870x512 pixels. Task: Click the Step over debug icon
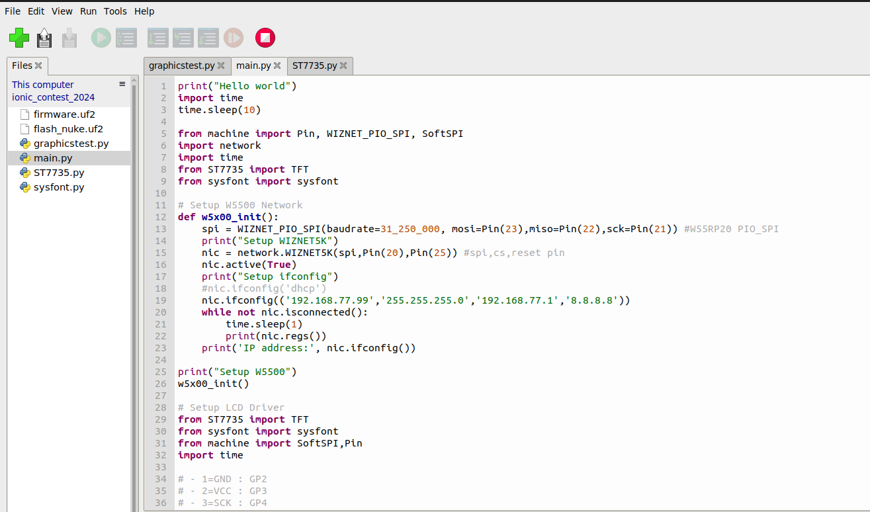coord(157,38)
